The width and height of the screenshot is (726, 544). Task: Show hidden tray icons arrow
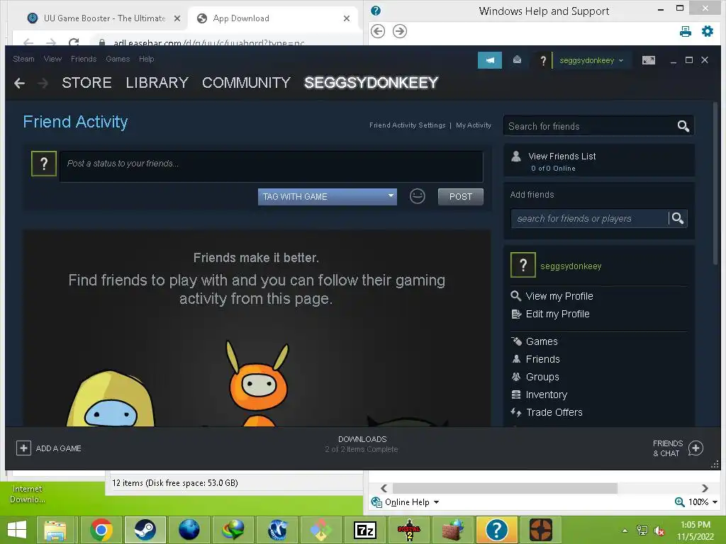click(625, 531)
